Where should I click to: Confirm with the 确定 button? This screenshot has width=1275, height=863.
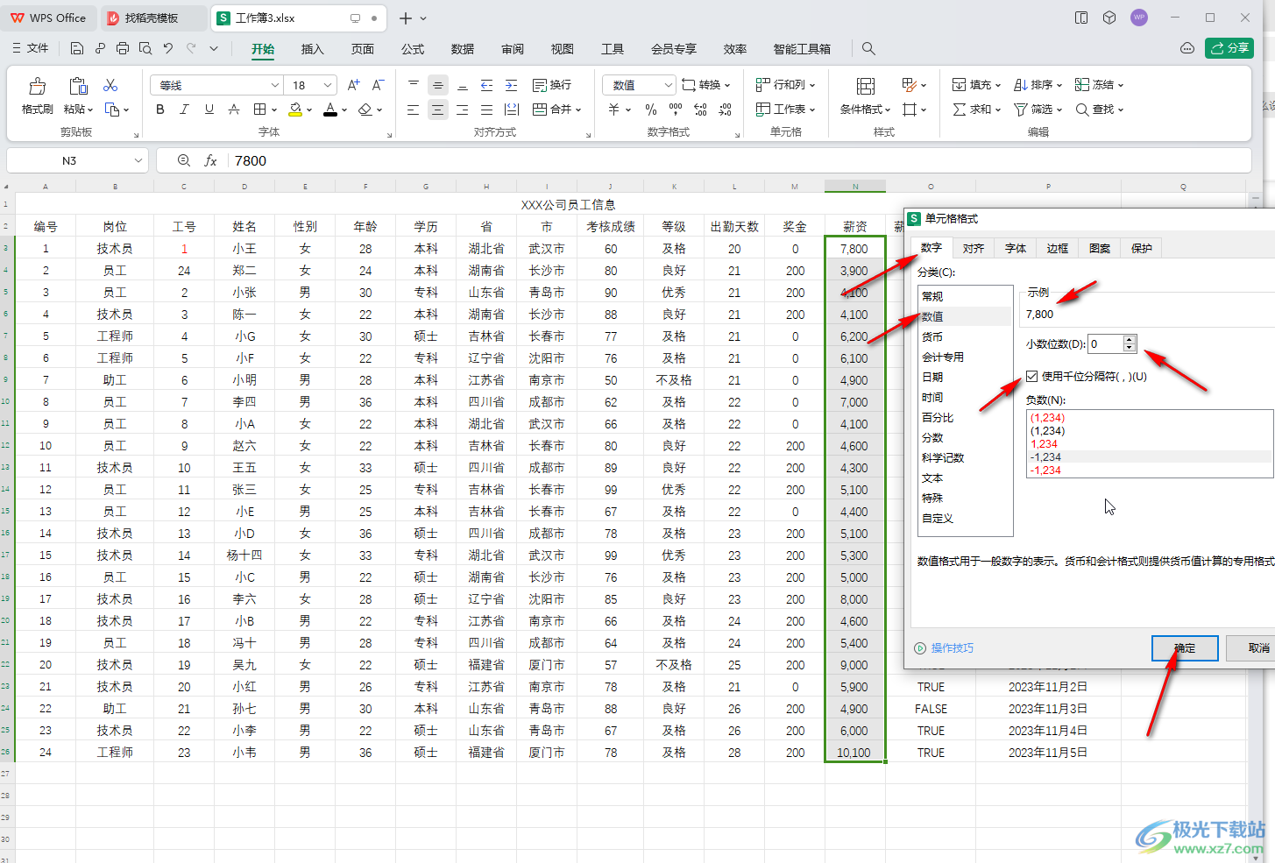pyautogui.click(x=1185, y=648)
